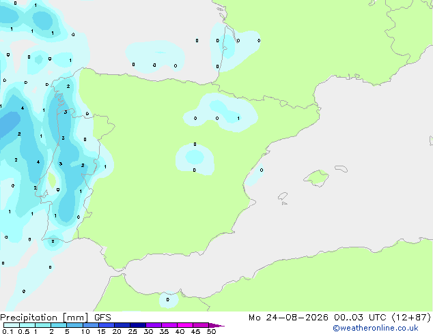Select the 2–5 mm legend color box

[59, 325]
